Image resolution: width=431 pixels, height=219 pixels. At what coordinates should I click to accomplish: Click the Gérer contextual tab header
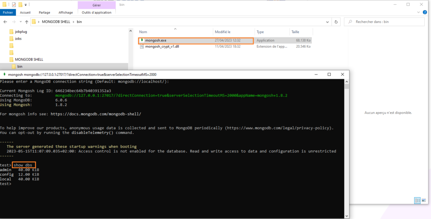coord(96,5)
